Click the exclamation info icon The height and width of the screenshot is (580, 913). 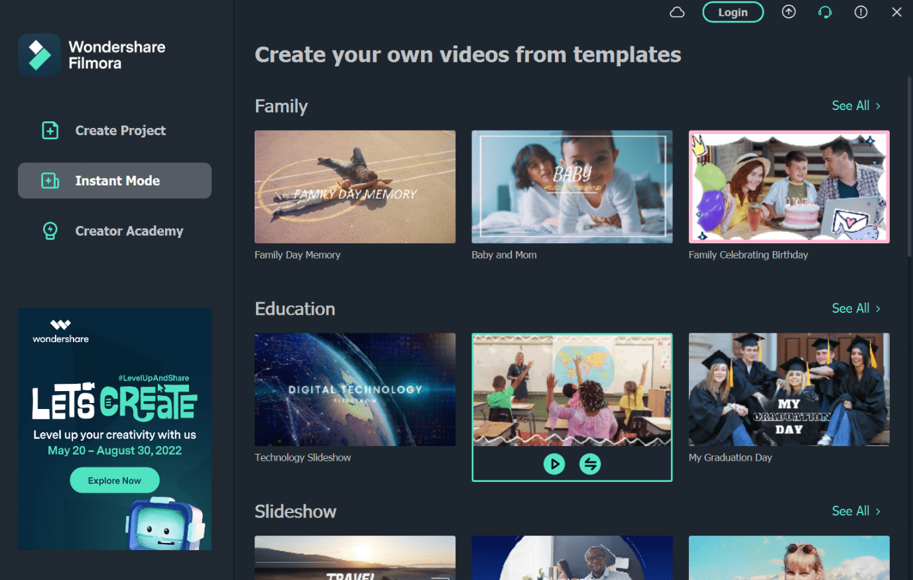(861, 12)
